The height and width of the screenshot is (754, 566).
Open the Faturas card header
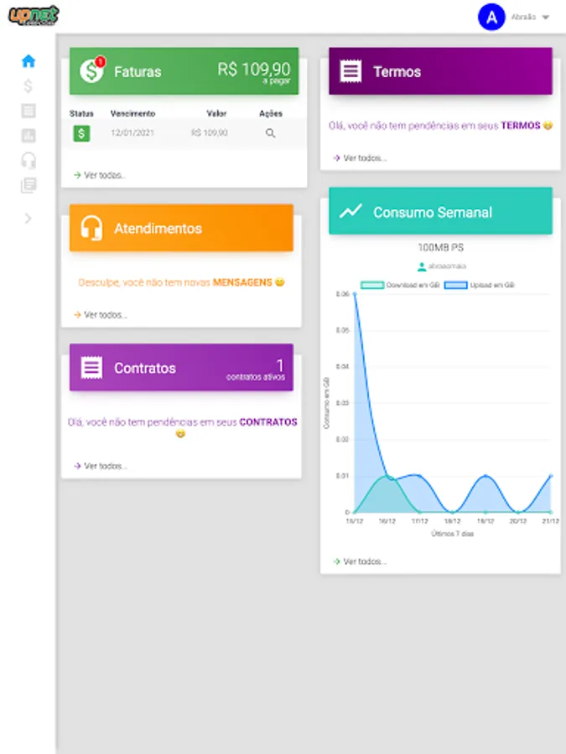[184, 71]
